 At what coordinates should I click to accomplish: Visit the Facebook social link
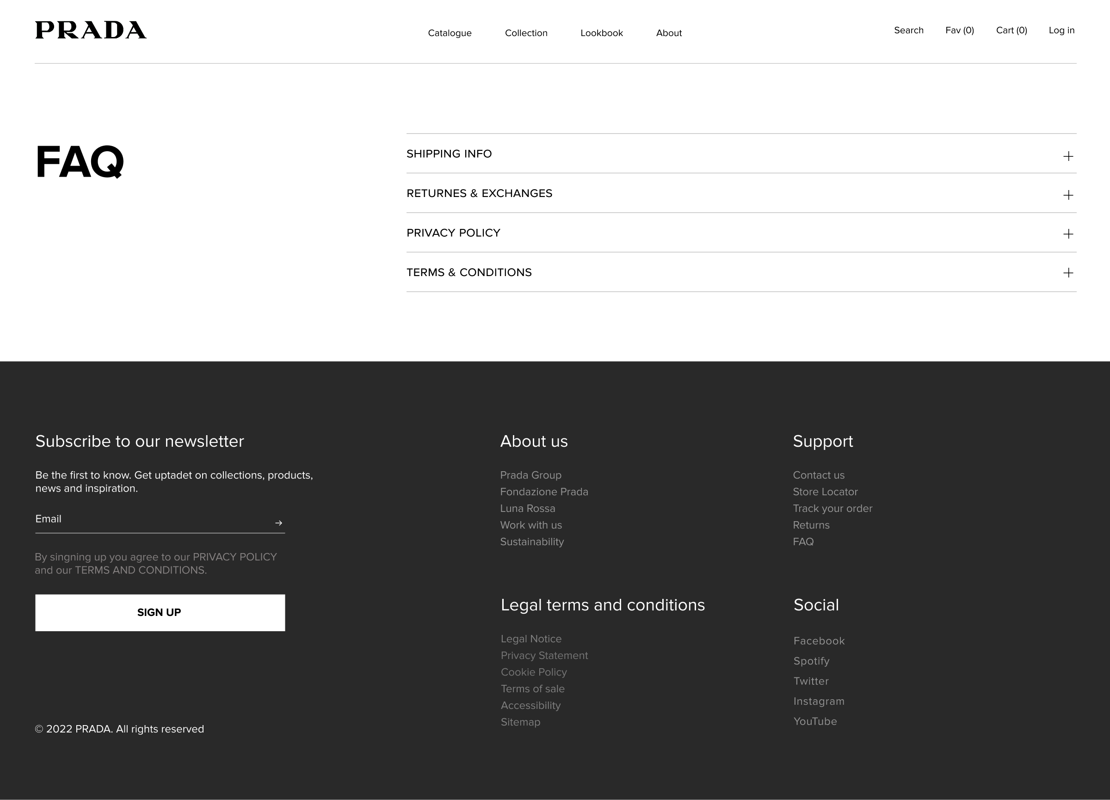819,641
